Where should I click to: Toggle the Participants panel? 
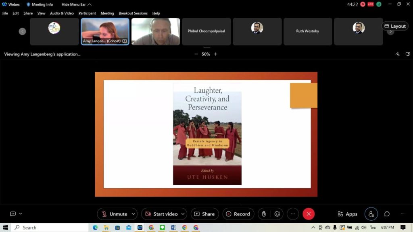371,214
